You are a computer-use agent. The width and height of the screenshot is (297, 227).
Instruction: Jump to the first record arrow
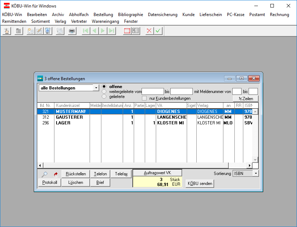coord(85,31)
